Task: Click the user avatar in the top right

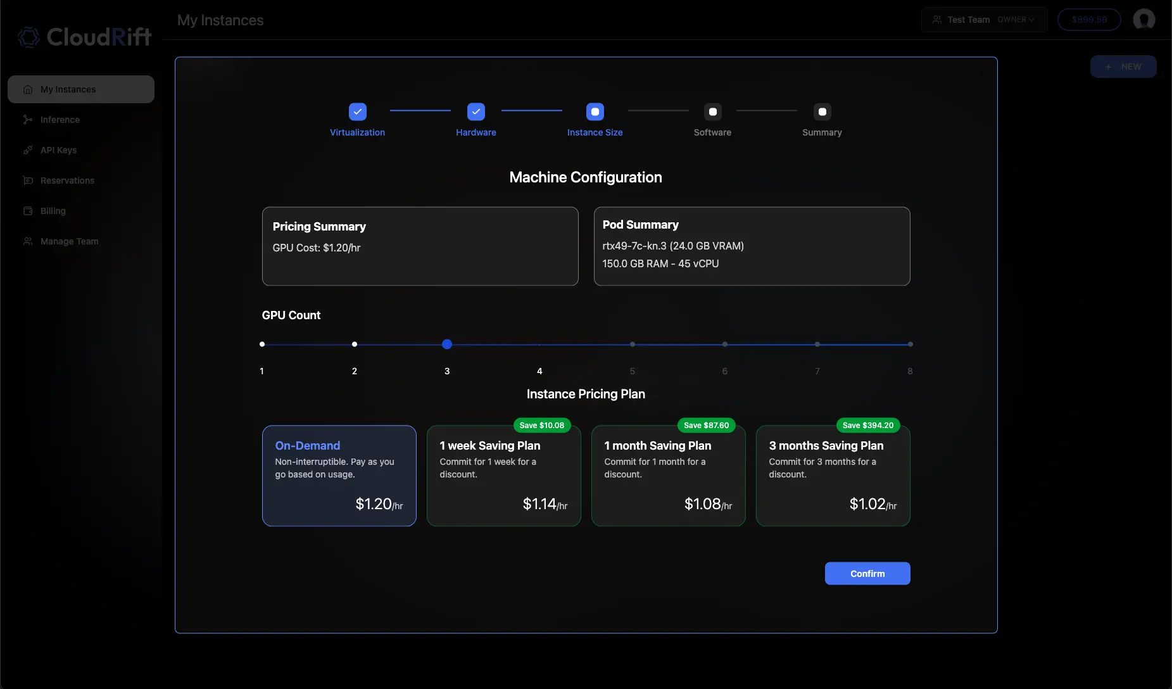Action: pos(1144,20)
